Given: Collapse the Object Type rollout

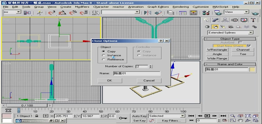Looking at the screenshot, I should (x=230, y=39).
